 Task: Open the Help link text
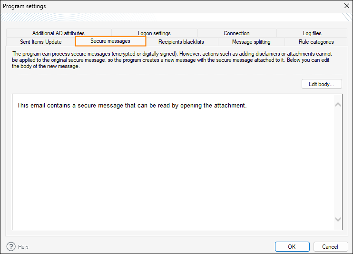coord(23,247)
